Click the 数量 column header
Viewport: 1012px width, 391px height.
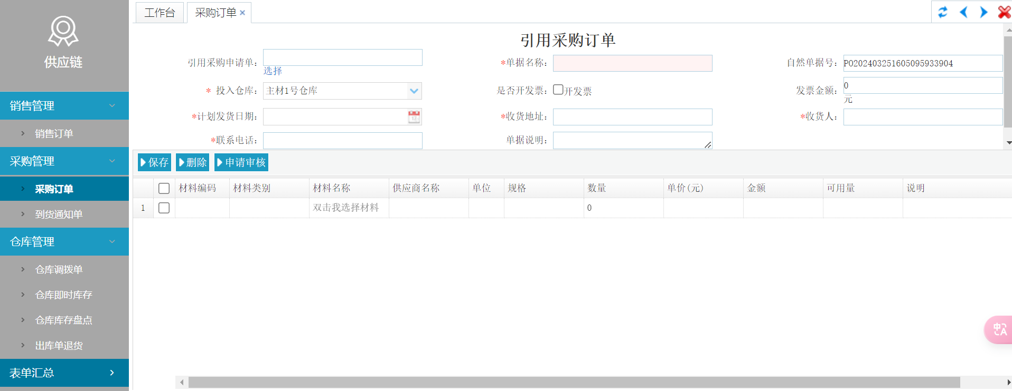tap(624, 188)
